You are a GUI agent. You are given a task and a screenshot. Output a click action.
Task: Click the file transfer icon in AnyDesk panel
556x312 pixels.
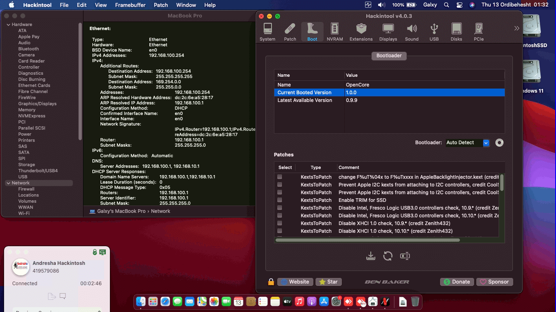[51, 296]
